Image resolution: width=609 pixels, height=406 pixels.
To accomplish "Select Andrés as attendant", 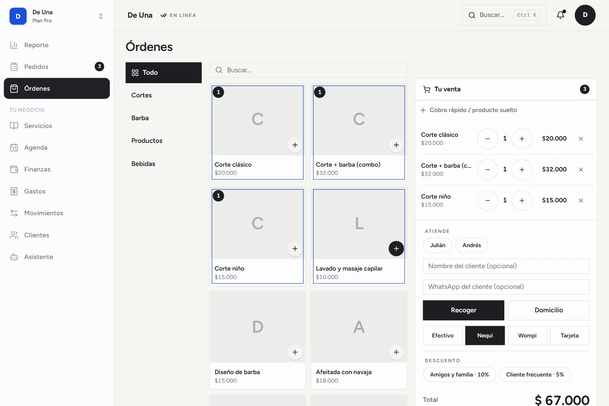I will pyautogui.click(x=472, y=245).
